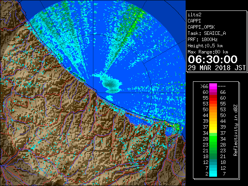The height and width of the screenshot is (186, 248).
Task: Pick the magenta >66 dBZ color band
Action: [213, 86]
